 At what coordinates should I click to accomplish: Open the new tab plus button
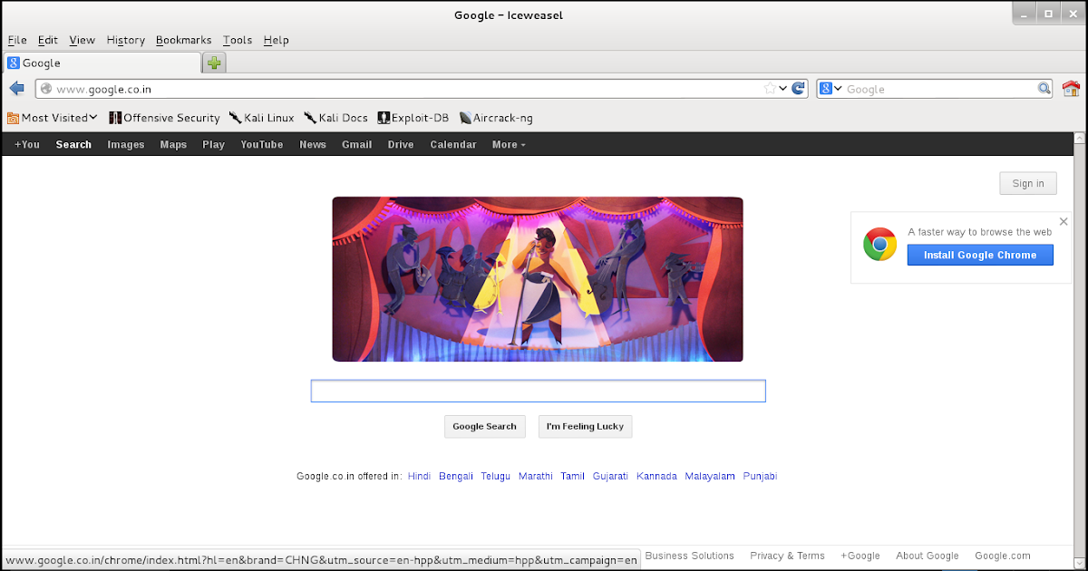coord(214,63)
